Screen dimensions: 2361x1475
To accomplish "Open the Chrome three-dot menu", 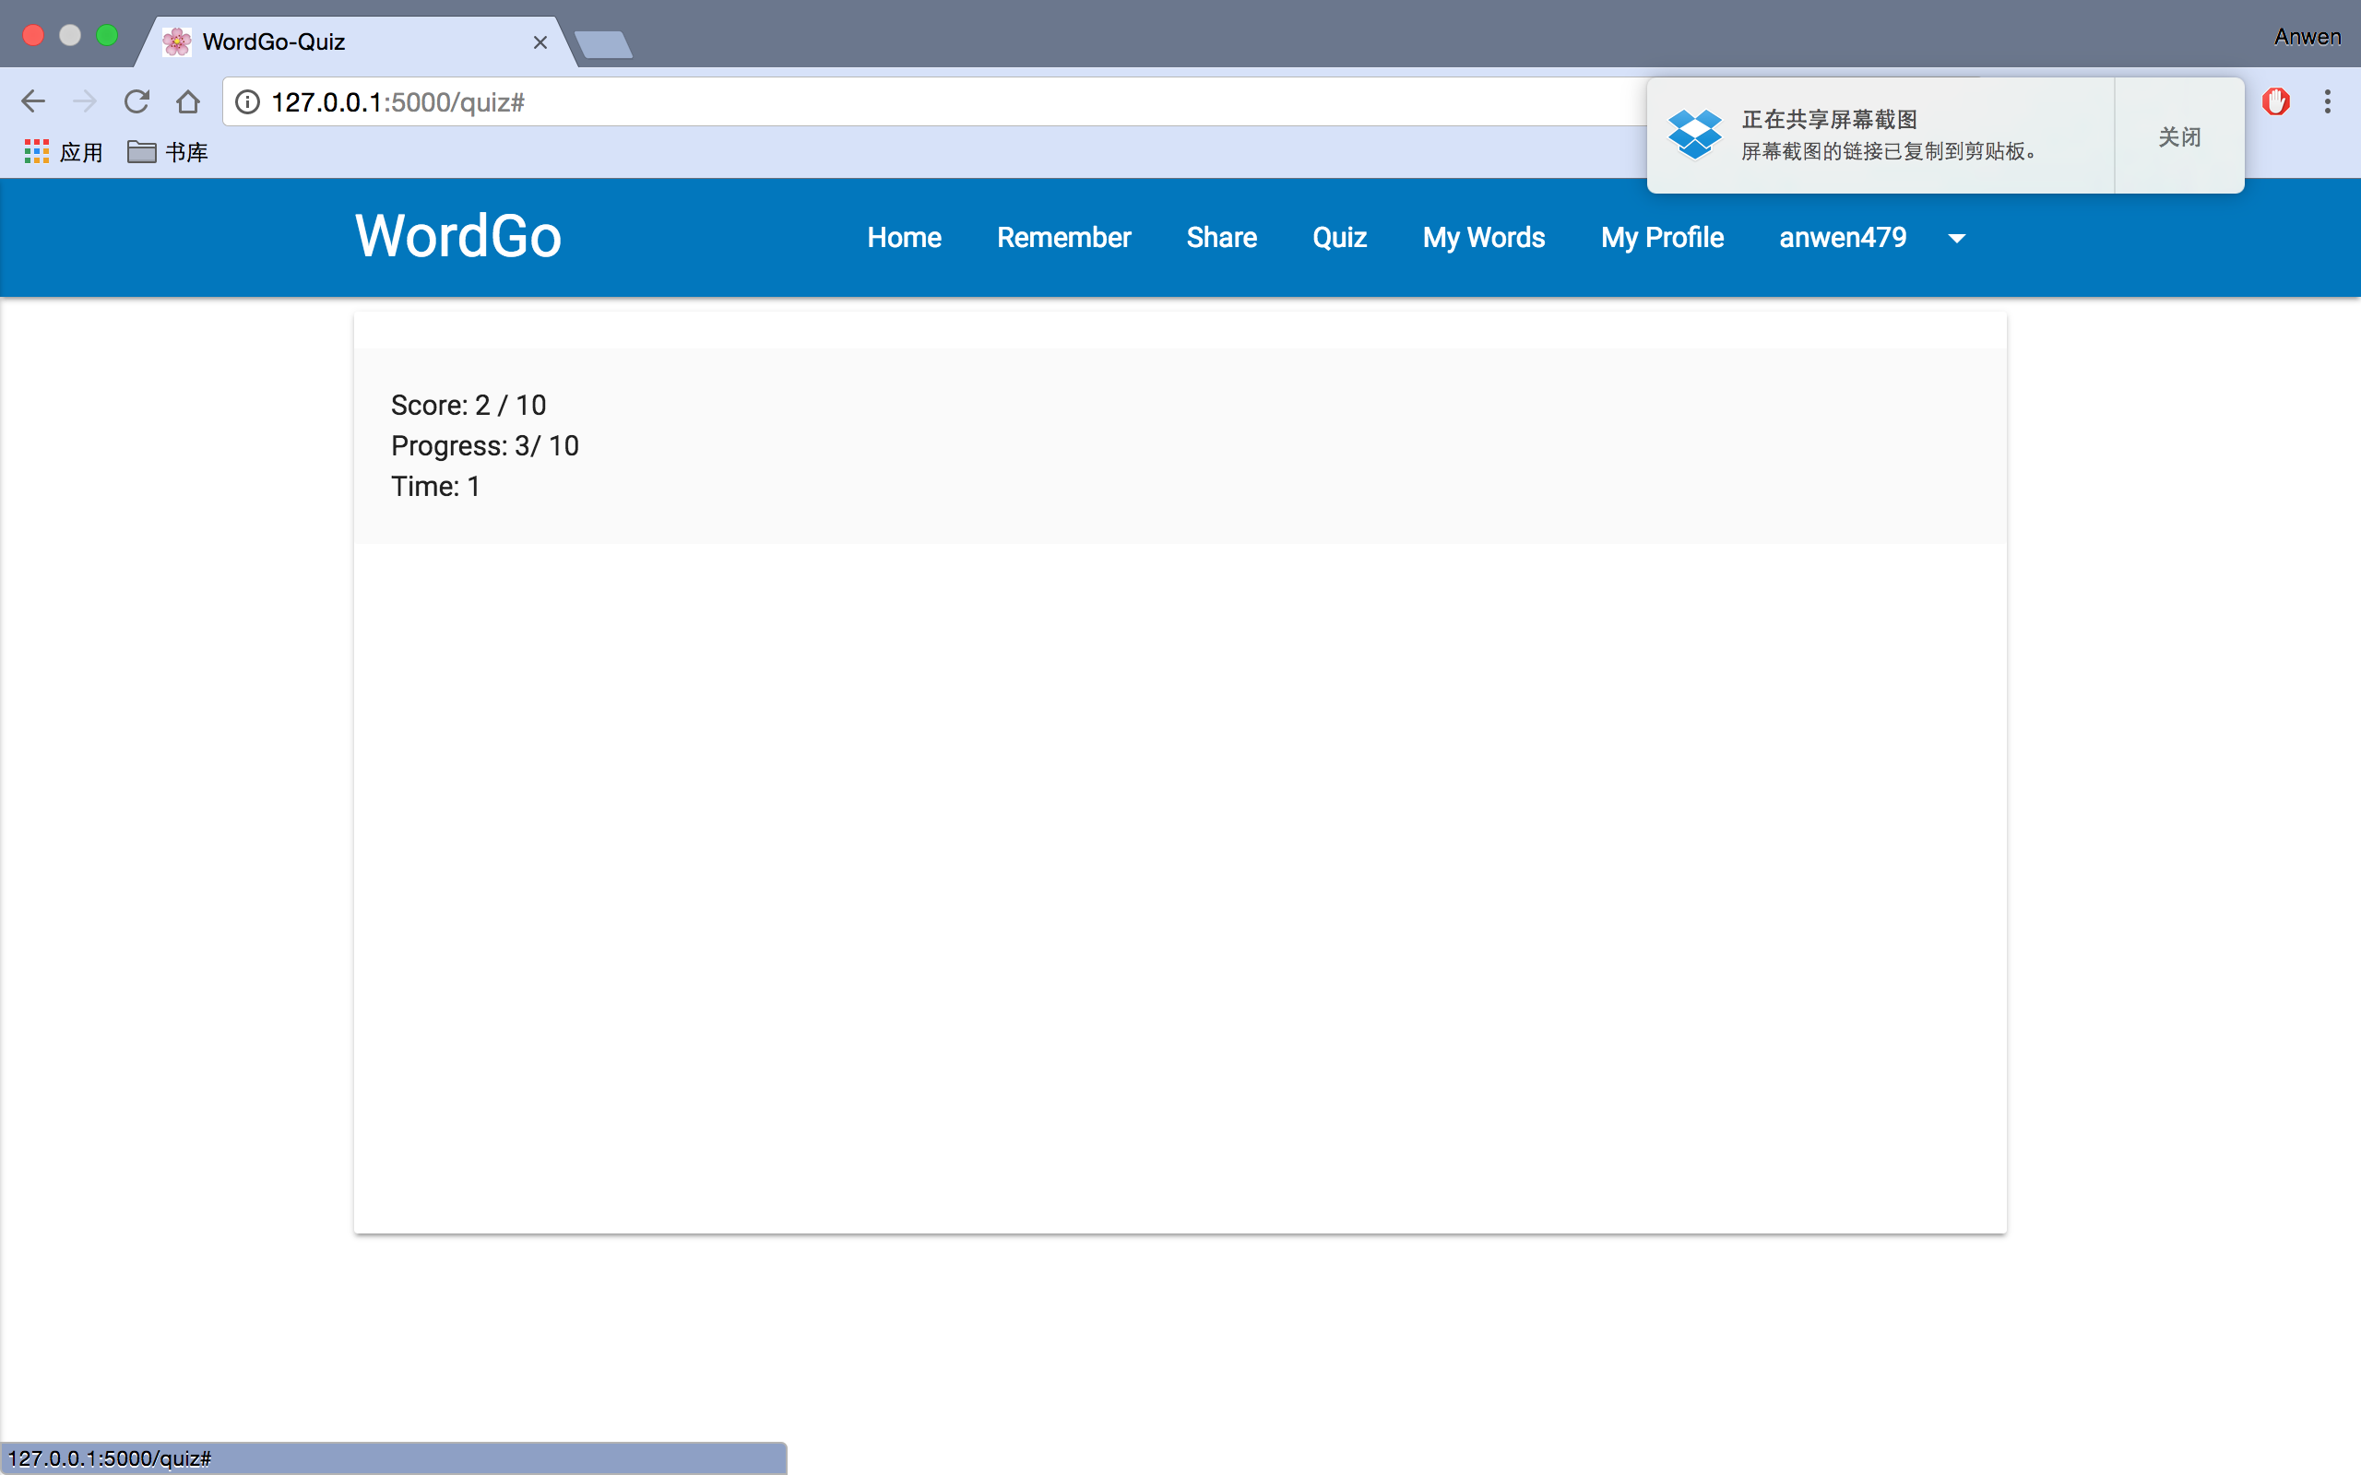I will (x=2327, y=101).
